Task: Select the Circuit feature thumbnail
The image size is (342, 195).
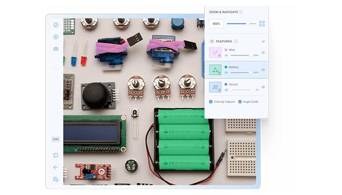Action: pos(215,87)
